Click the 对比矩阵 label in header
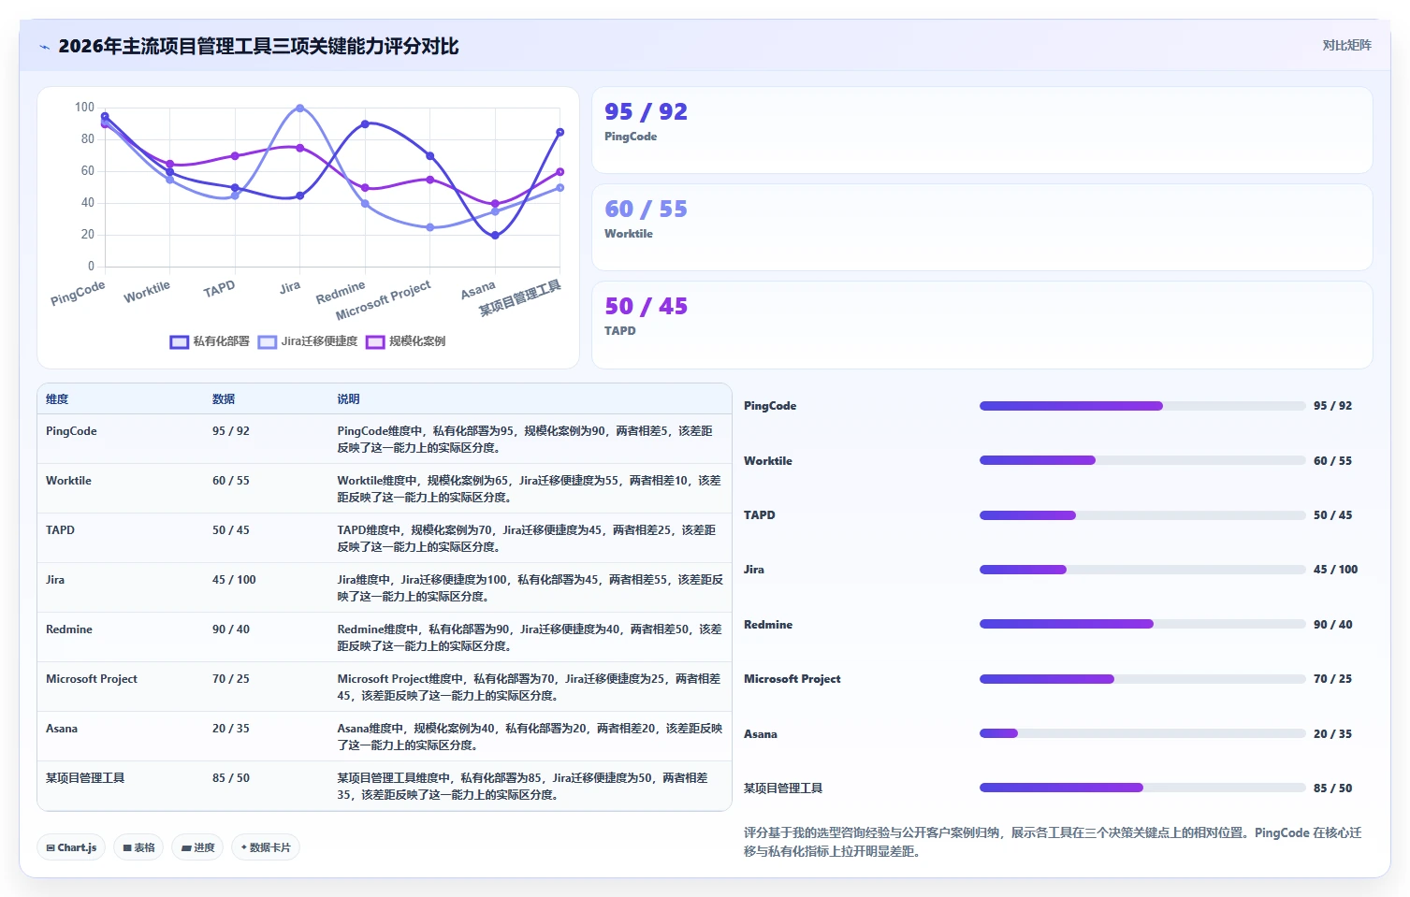 [1346, 45]
